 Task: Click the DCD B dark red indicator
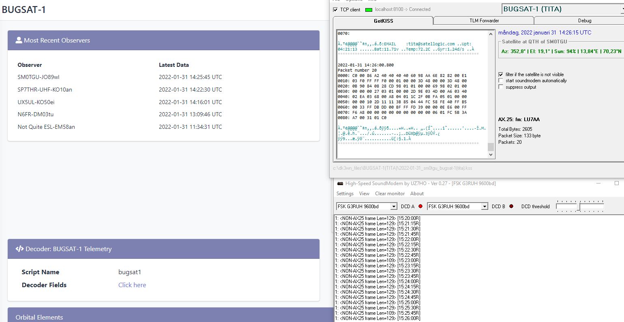click(x=511, y=207)
